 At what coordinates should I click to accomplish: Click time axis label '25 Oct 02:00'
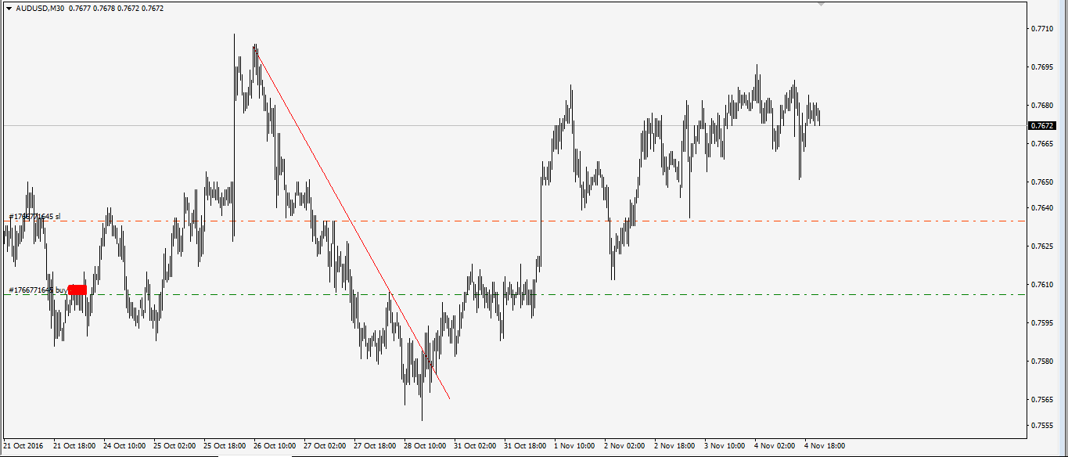coord(175,445)
